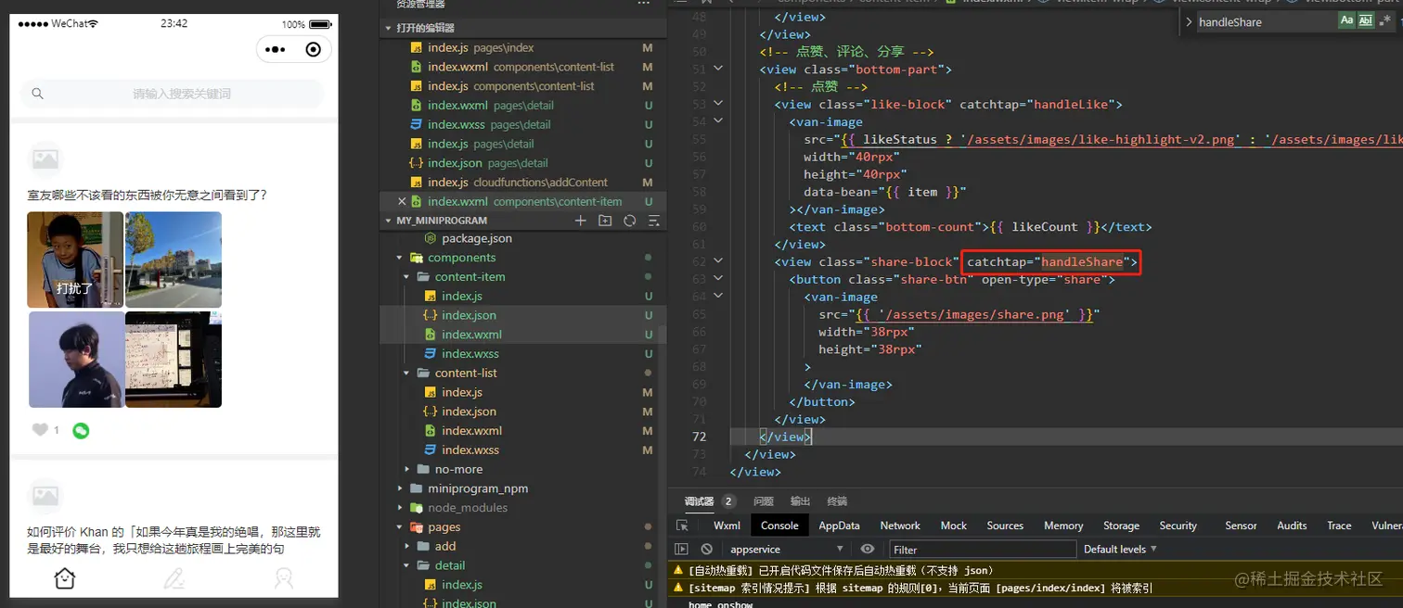This screenshot has width=1403, height=608.
Task: Select the AppData debugger tab
Action: coord(839,526)
